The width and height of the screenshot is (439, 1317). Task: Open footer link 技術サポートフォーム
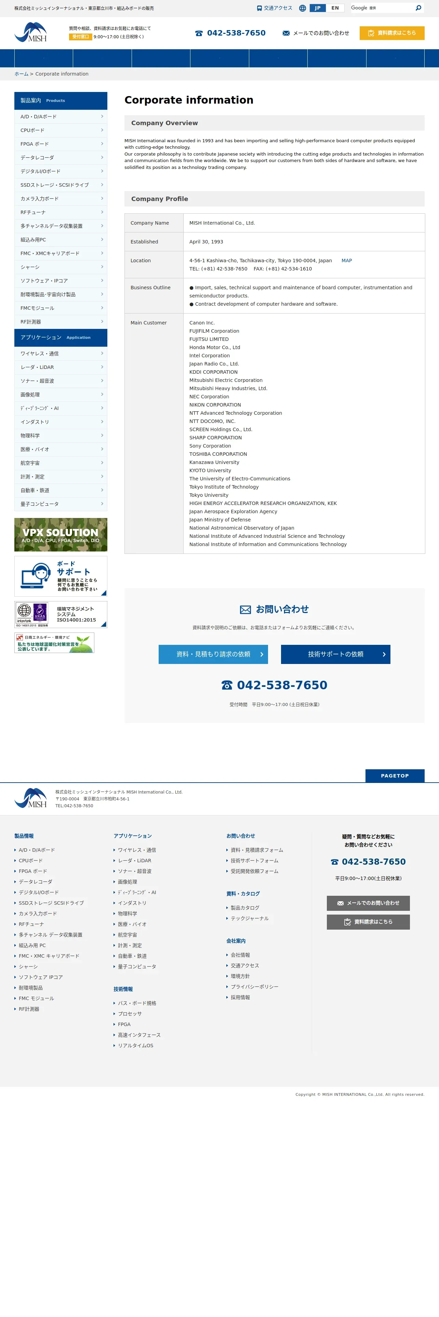(254, 861)
